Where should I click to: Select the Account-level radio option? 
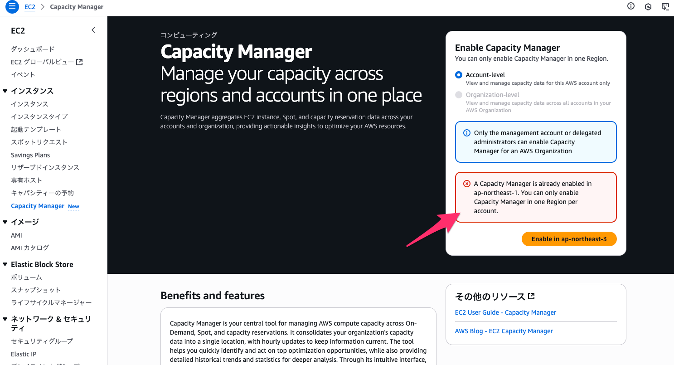(x=459, y=75)
